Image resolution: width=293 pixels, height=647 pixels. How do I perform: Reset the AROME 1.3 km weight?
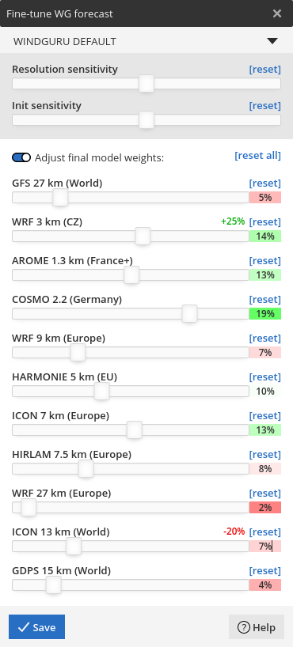coord(265,261)
